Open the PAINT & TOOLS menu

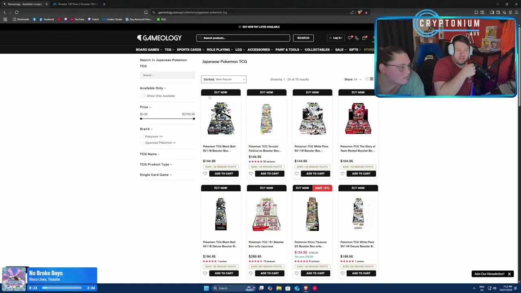coord(289,50)
